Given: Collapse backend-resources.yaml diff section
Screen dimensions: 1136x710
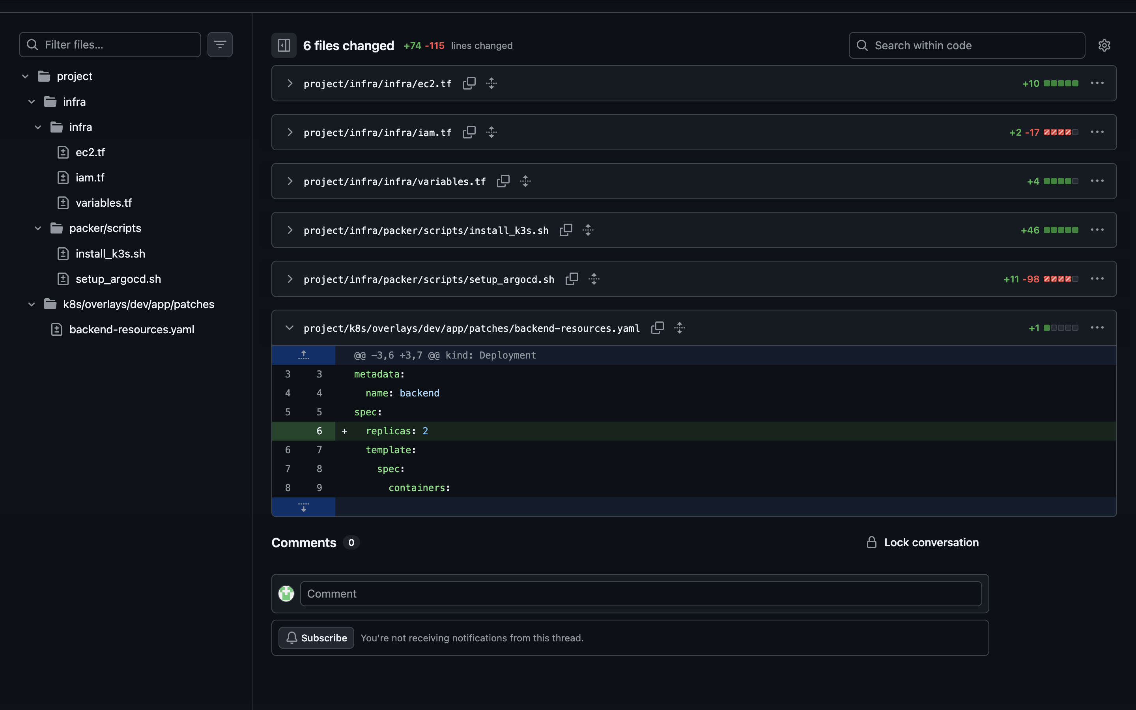Looking at the screenshot, I should [x=290, y=328].
